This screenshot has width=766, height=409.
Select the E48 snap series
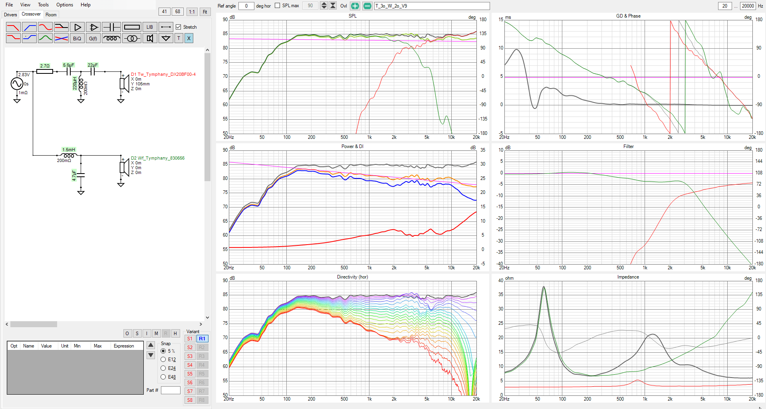(x=163, y=377)
